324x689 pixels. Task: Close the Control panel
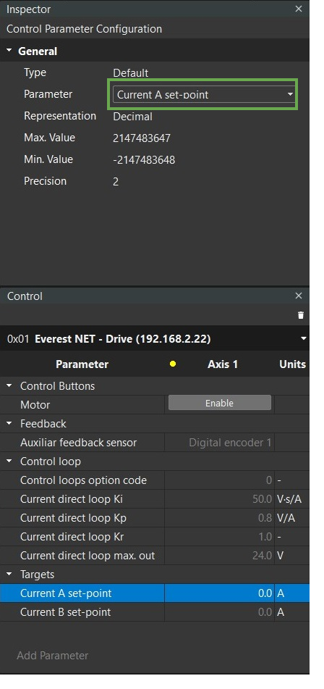[299, 296]
